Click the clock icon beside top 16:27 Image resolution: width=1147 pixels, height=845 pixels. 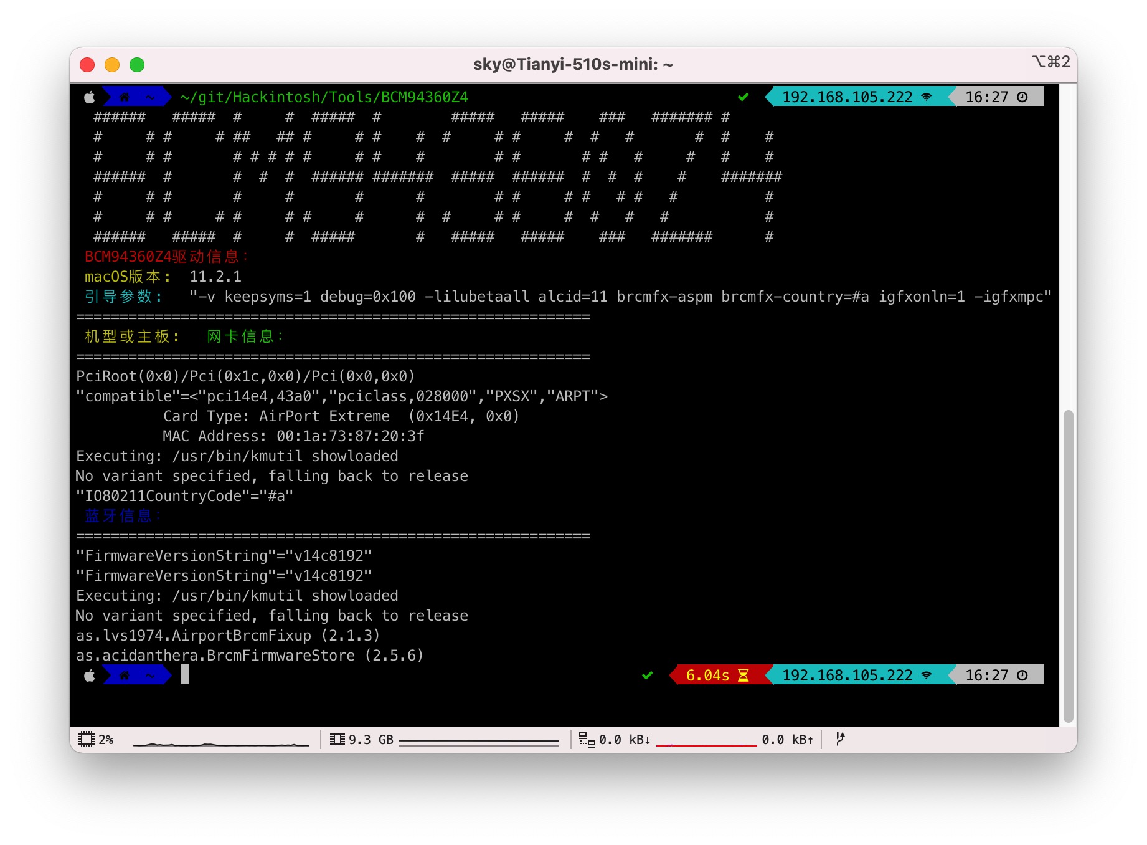click(1022, 97)
